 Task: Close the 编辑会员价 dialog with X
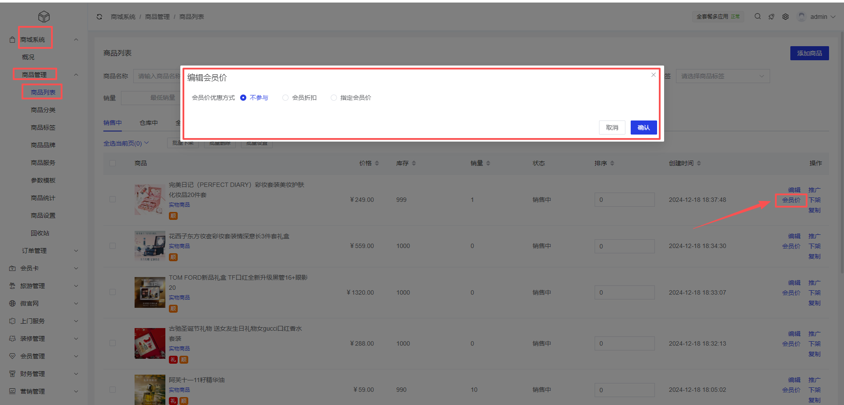pos(654,75)
